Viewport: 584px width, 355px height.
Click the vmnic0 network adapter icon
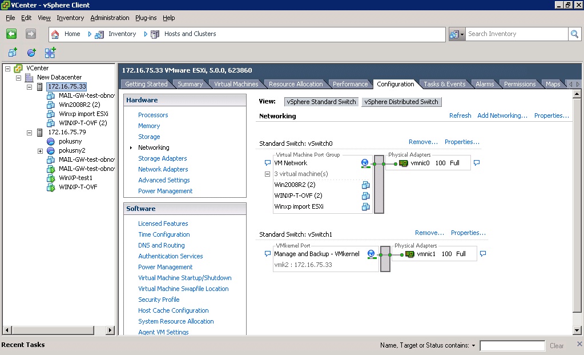coord(404,163)
